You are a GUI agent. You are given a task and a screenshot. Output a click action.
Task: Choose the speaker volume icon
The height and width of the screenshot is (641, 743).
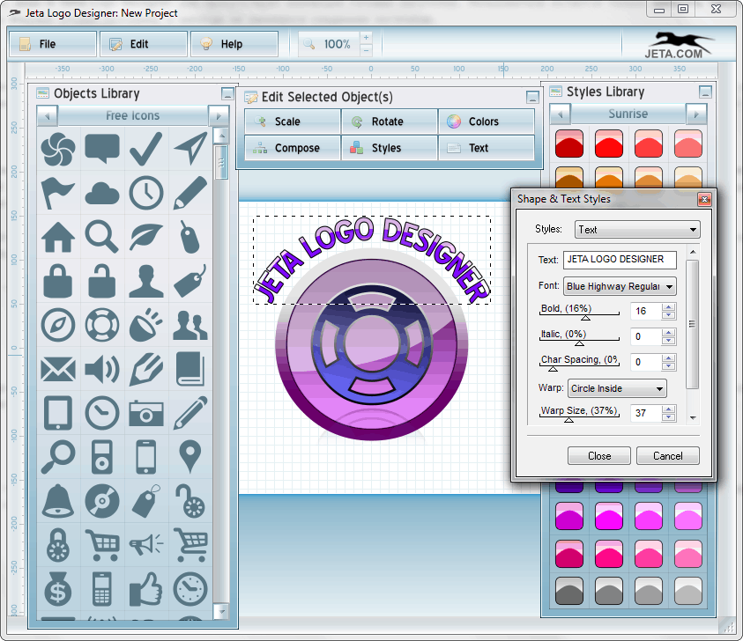(102, 369)
